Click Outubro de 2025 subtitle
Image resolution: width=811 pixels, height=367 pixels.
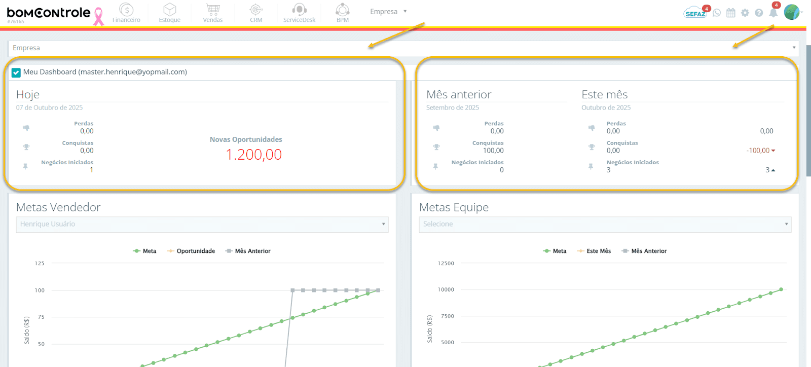pos(606,107)
